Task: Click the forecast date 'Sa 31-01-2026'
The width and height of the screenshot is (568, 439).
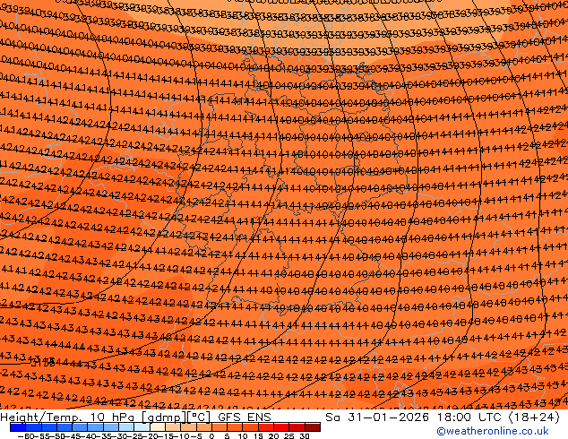Action: tap(377, 417)
